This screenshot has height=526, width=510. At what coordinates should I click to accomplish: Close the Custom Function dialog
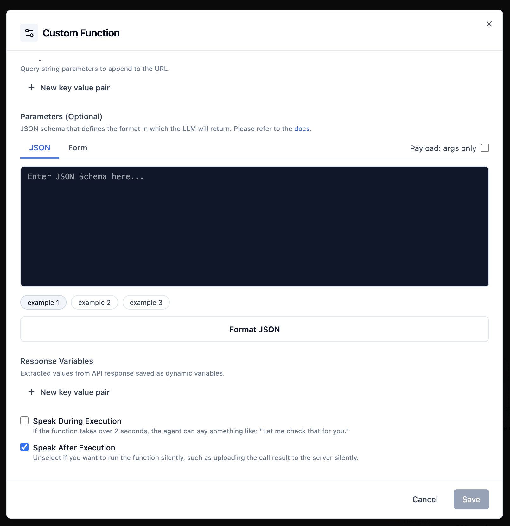coord(489,23)
